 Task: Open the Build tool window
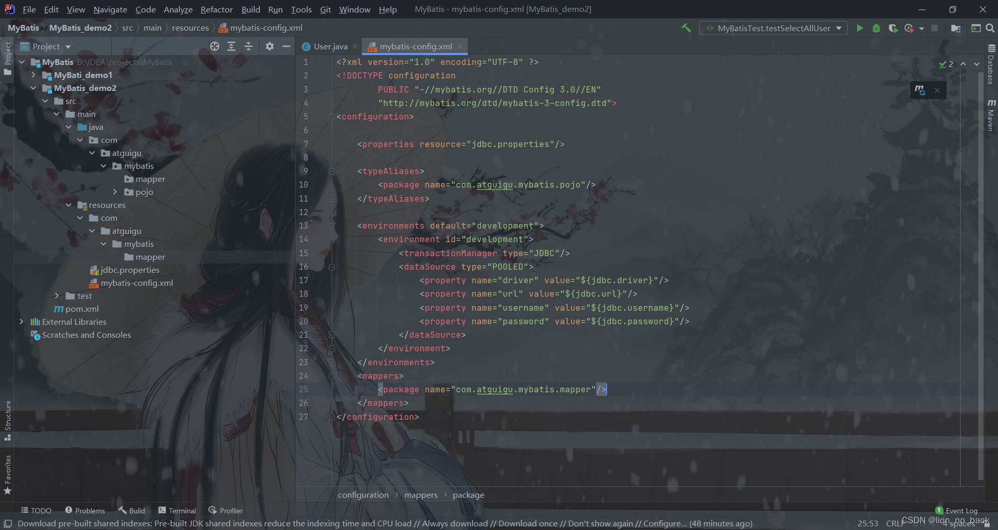(132, 511)
